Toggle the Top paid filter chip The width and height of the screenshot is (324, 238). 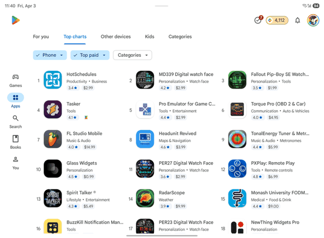tap(90, 55)
